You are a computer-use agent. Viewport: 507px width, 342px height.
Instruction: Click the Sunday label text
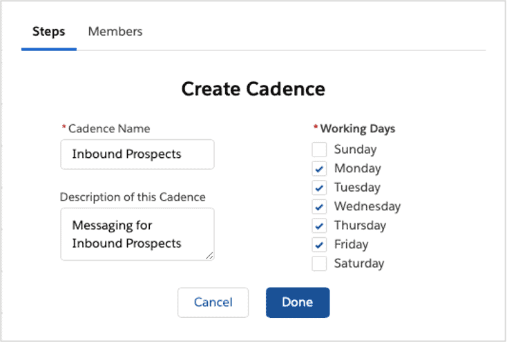point(355,150)
